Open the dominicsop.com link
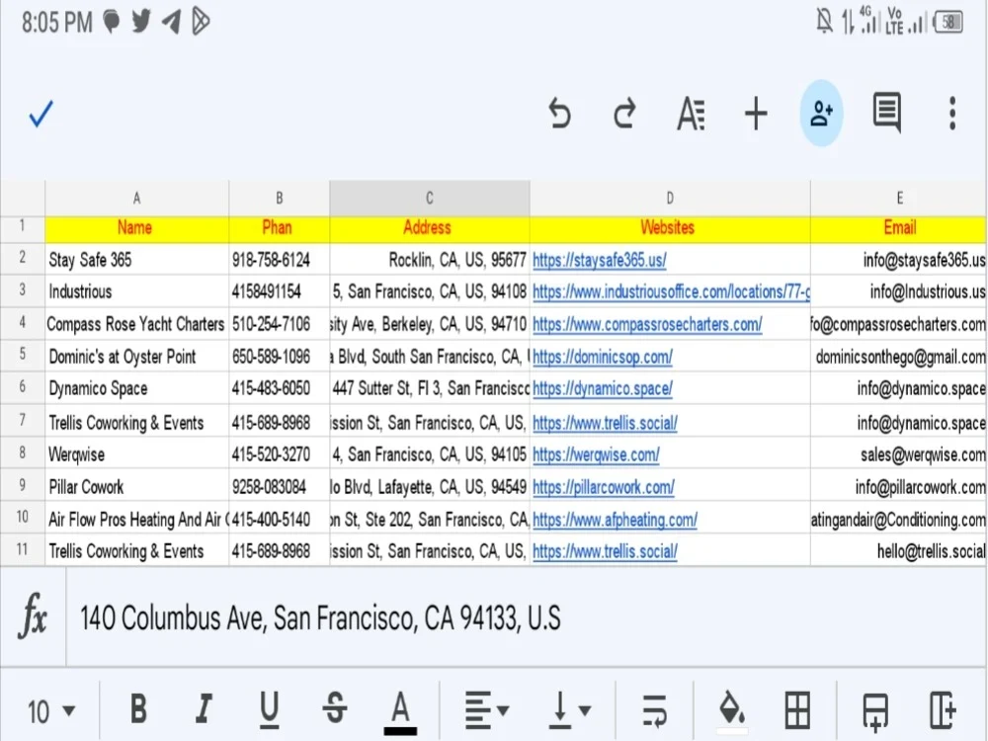Image resolution: width=988 pixels, height=741 pixels. 603,357
